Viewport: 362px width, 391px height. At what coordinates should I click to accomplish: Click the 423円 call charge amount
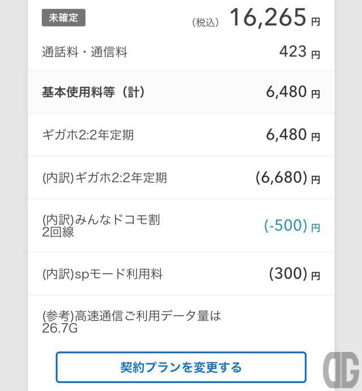tap(299, 52)
